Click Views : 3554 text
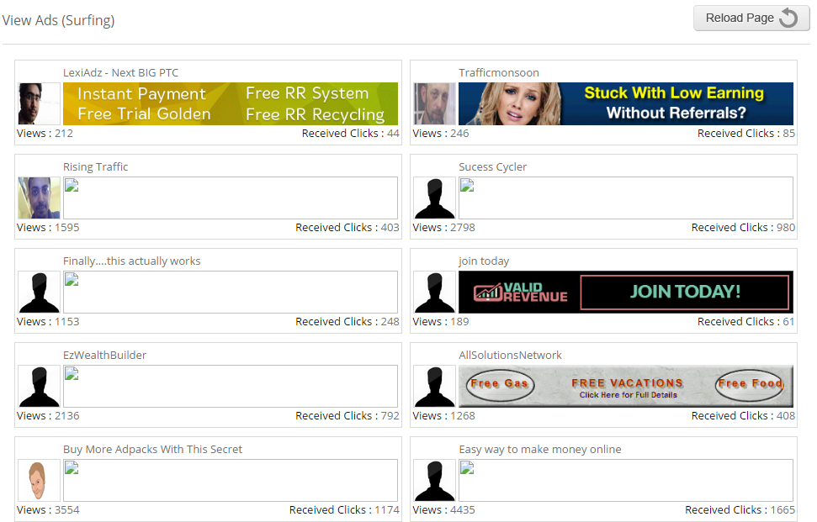The height and width of the screenshot is (522, 817). (x=48, y=510)
